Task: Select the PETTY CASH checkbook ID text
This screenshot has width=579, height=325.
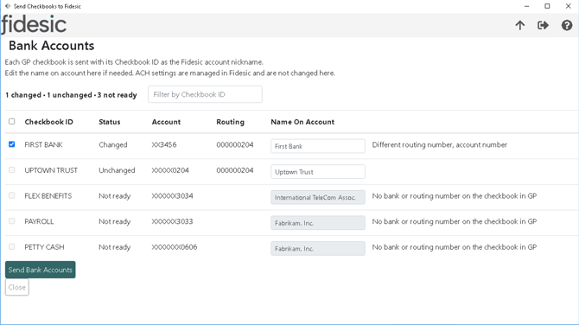Action: pyautogui.click(x=44, y=247)
